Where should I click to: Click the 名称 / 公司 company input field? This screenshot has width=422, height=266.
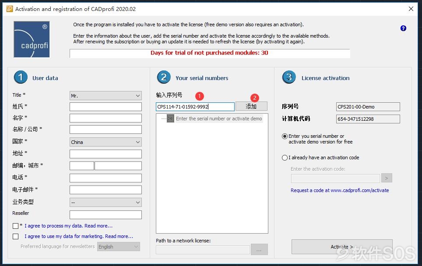(x=105, y=129)
